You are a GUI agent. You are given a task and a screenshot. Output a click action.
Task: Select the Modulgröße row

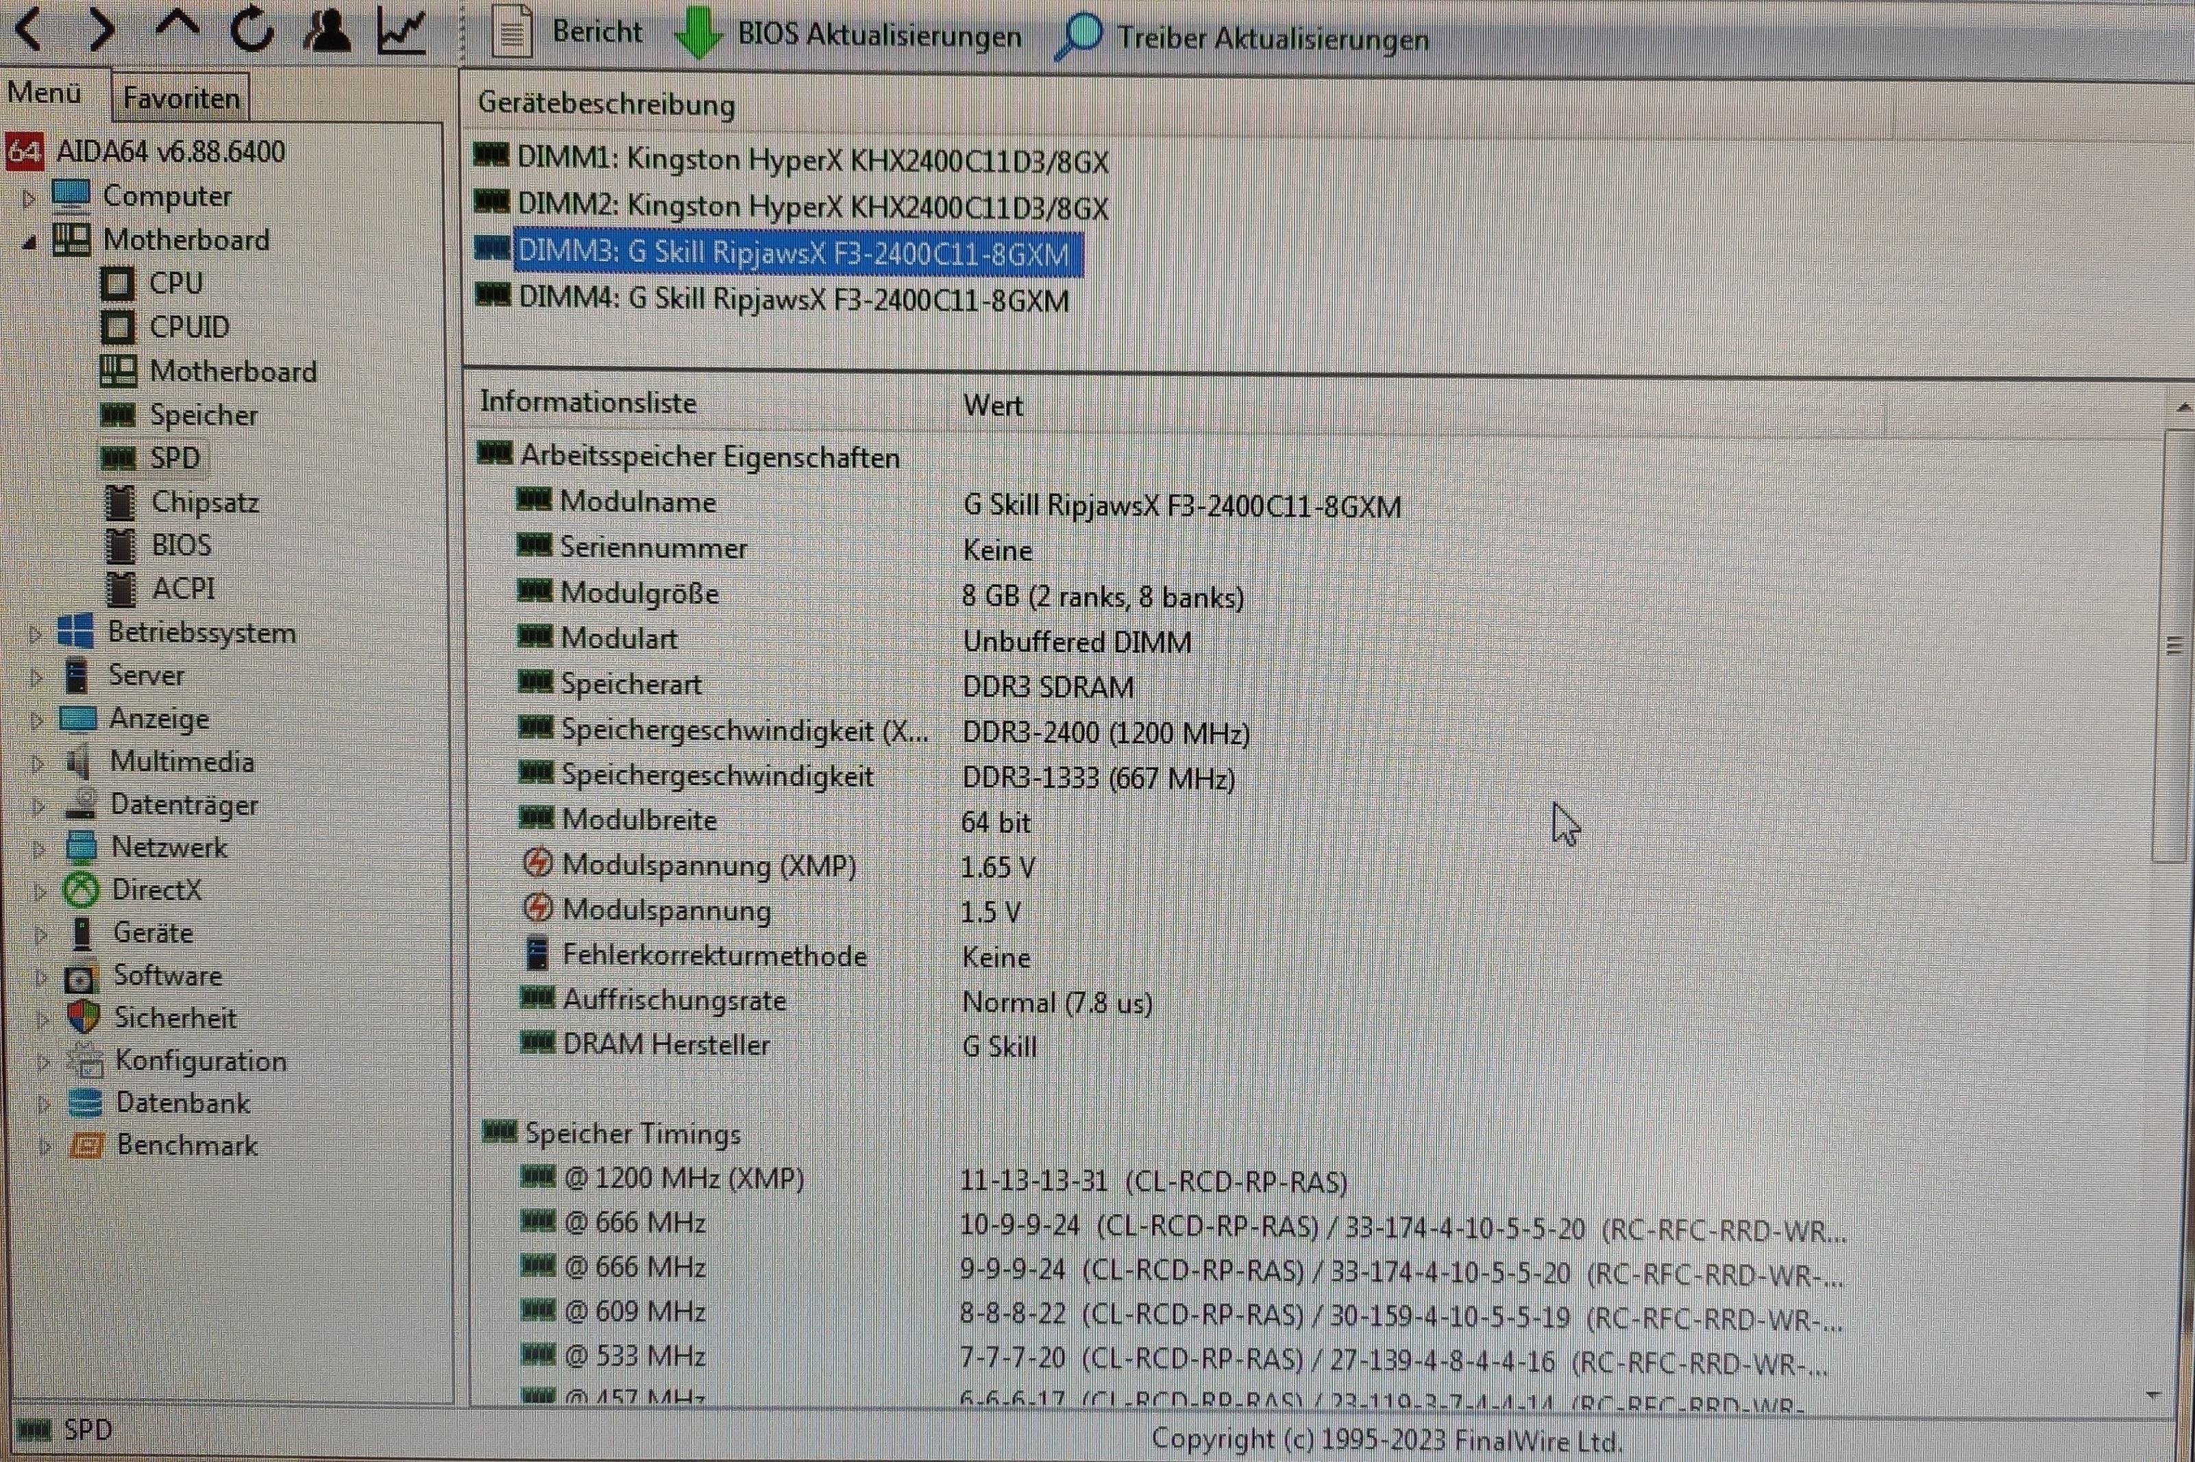tap(880, 595)
